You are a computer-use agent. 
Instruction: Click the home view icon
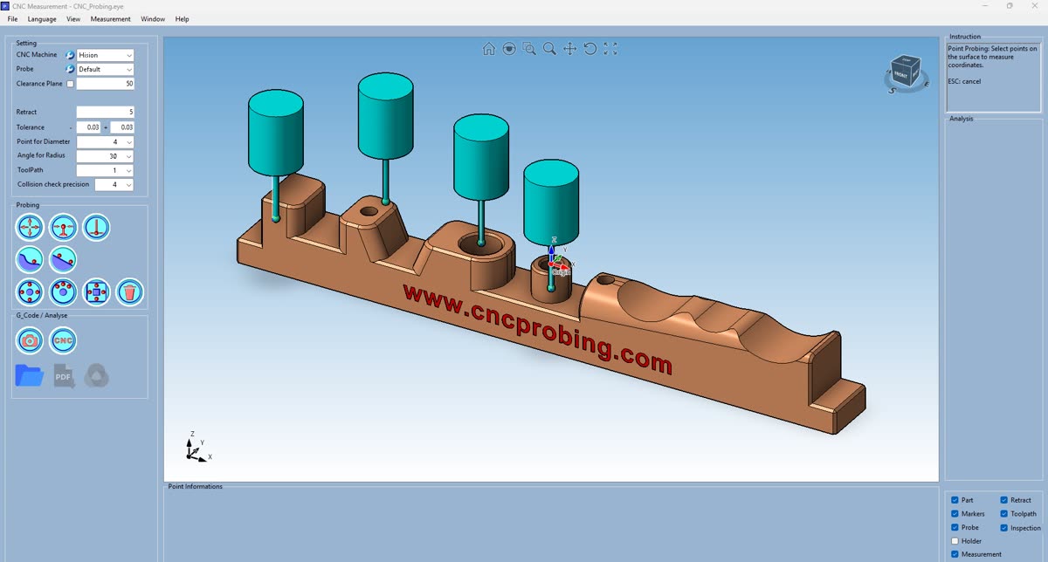pos(489,49)
